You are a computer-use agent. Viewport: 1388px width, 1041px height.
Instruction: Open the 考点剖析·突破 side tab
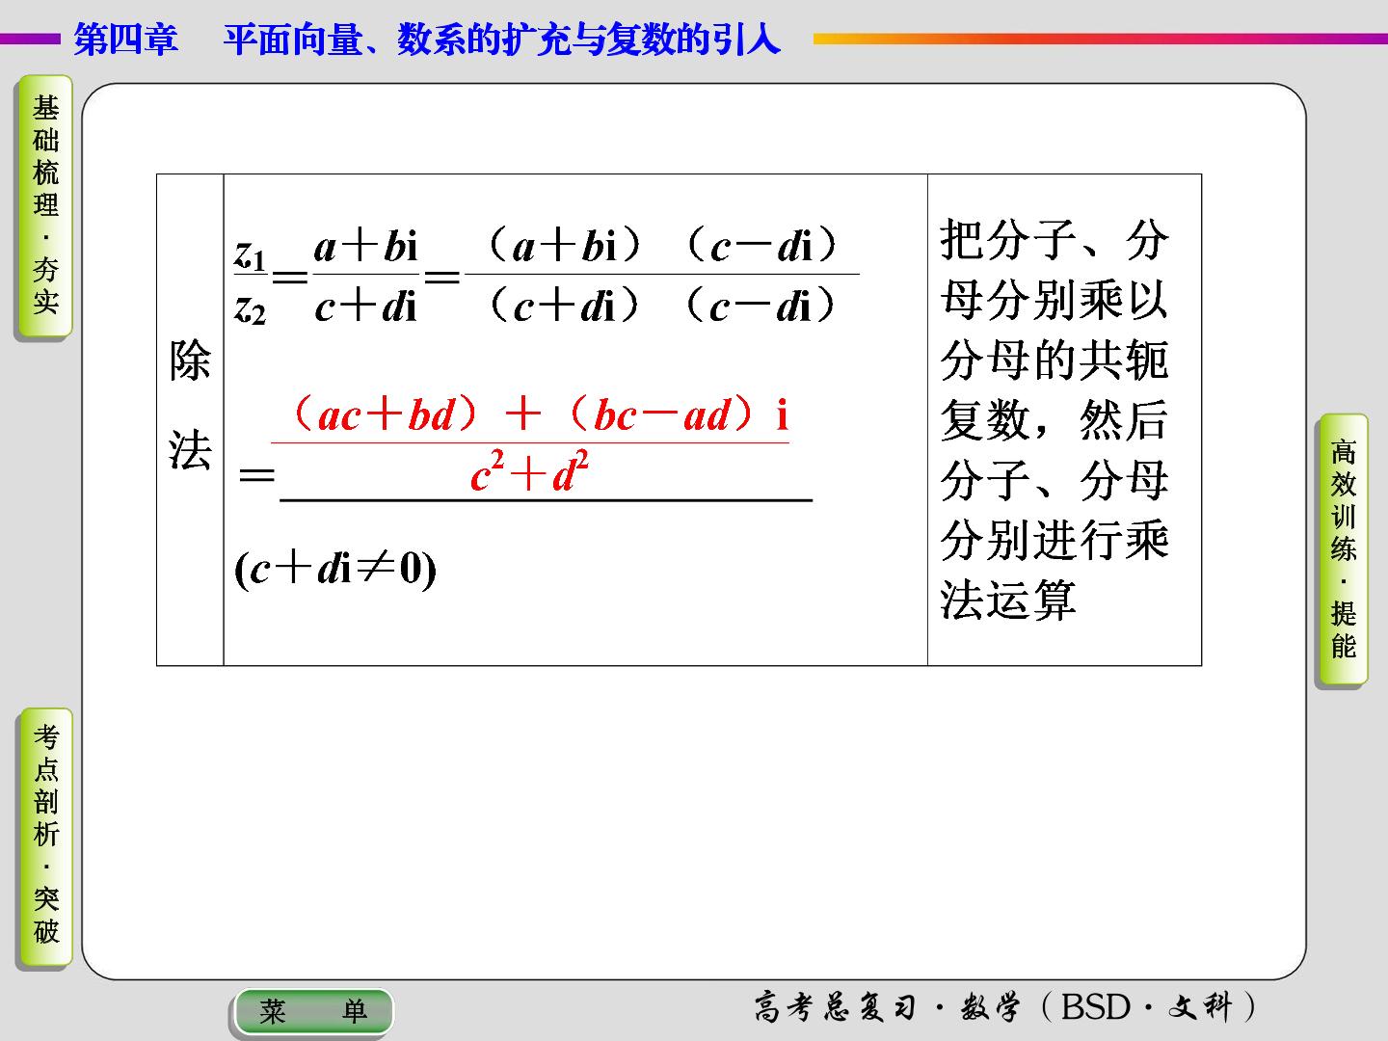click(x=45, y=837)
